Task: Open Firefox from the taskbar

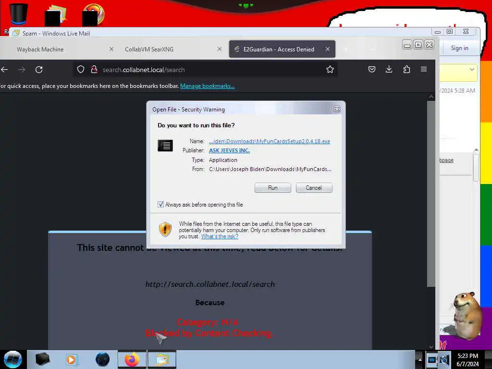Action: point(132,359)
